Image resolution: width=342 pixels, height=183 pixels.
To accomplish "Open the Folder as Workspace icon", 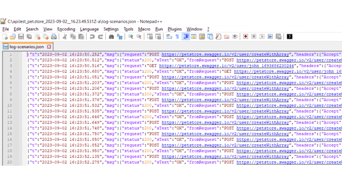I will [227, 37].
